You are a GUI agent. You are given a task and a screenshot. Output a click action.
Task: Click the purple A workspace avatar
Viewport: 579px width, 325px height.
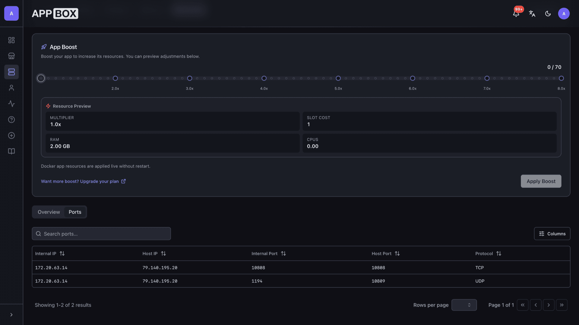click(x=11, y=14)
